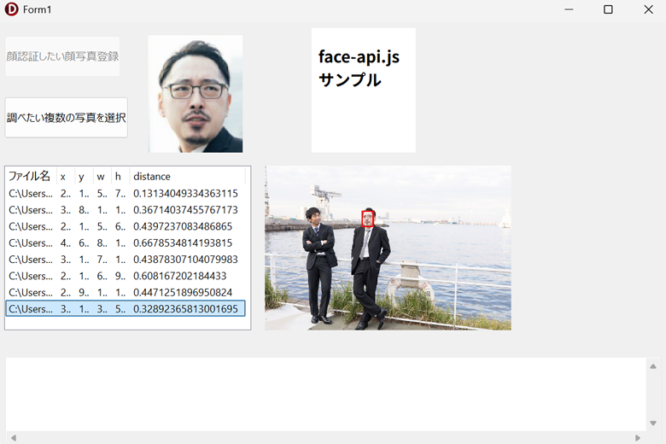Click the 顔認証したい顔写真登録 button
The height and width of the screenshot is (444, 666).
62,56
